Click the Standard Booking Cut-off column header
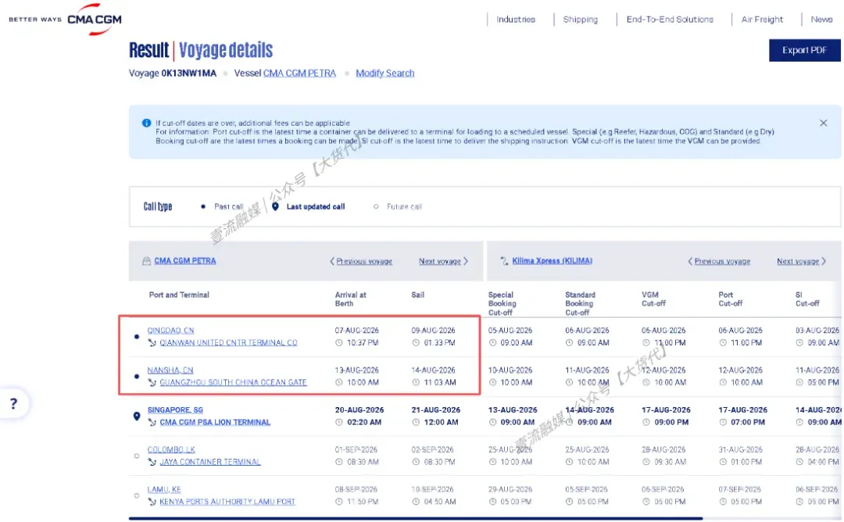 580,303
